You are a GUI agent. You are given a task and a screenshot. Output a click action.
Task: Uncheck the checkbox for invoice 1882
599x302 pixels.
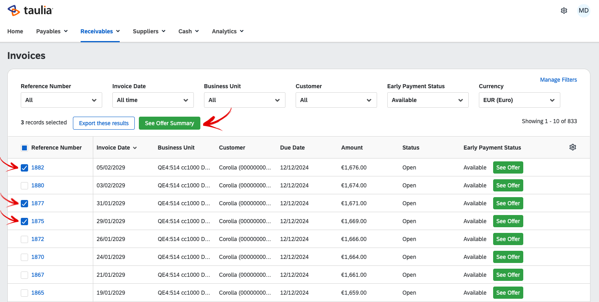pos(24,168)
